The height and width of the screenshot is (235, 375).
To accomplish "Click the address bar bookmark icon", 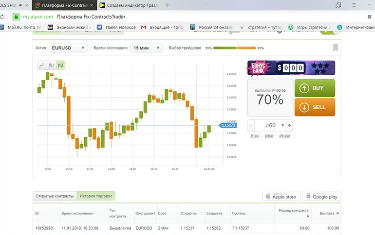I will [x=370, y=17].
